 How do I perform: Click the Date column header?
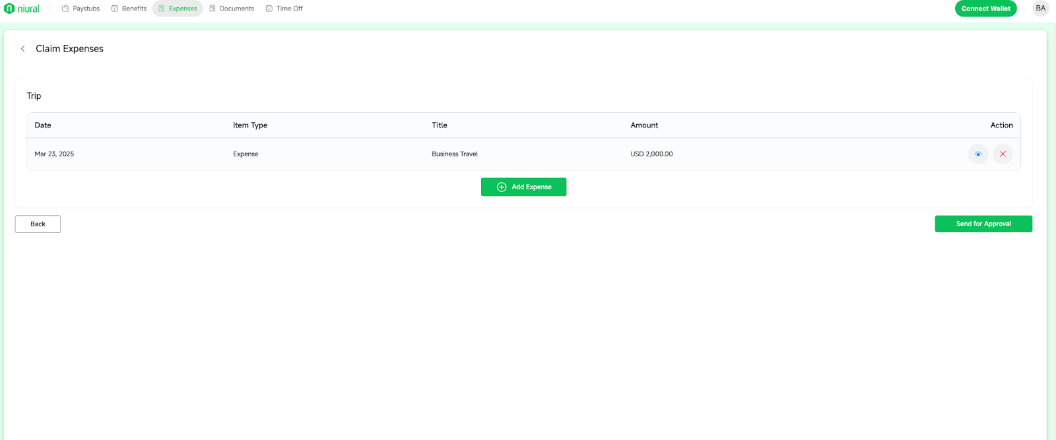43,125
